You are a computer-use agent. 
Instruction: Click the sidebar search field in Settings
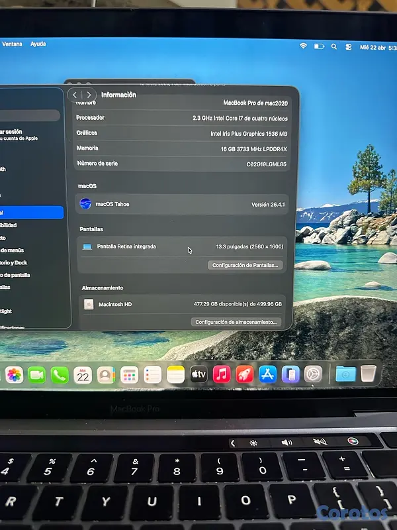pyautogui.click(x=30, y=115)
